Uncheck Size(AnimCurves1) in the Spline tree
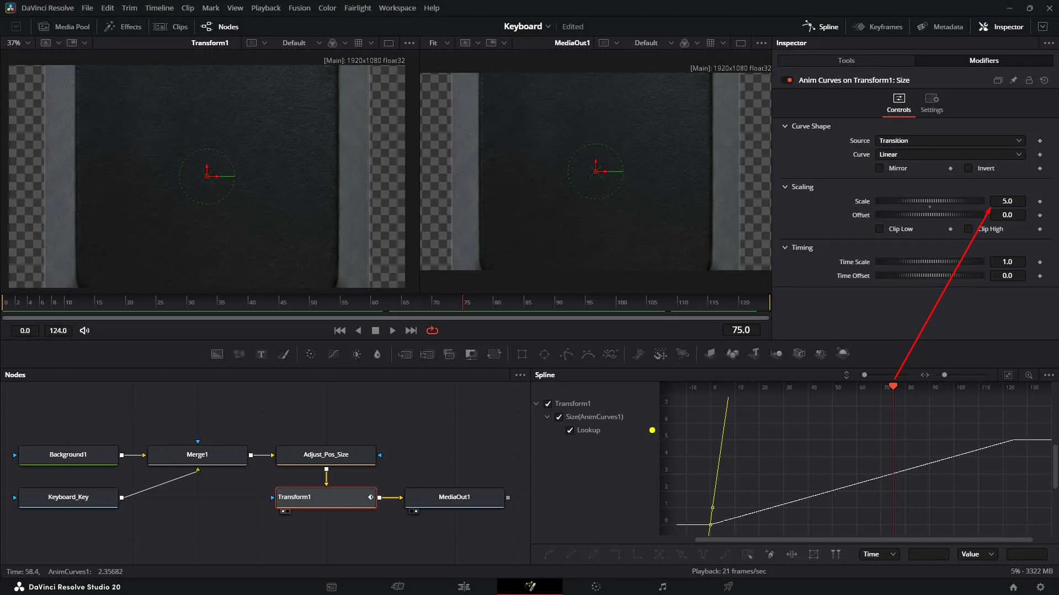Screen dimensions: 1059x595 (x=558, y=417)
